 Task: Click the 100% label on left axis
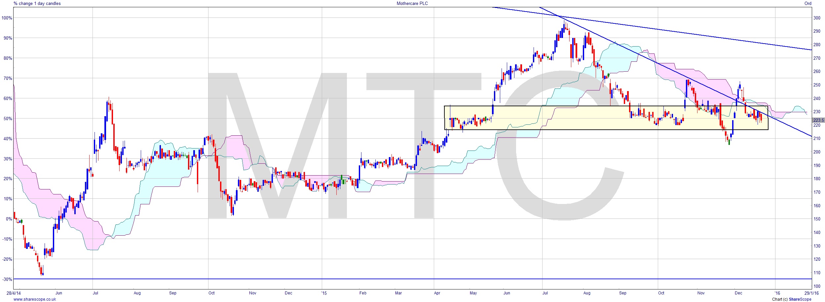pos(7,18)
